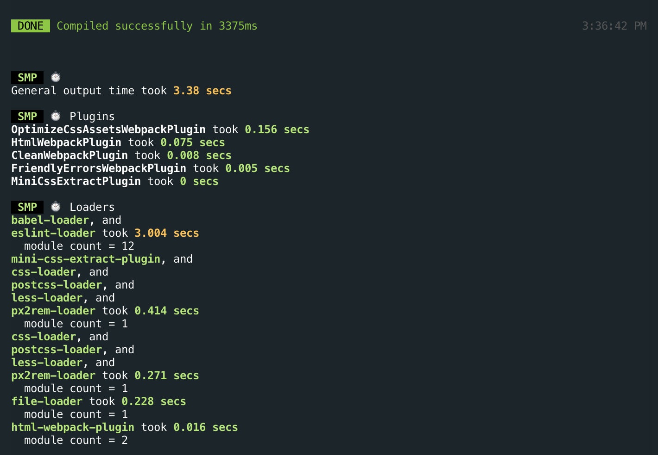Click the stopwatch icon beside General output
The width and height of the screenshot is (658, 455).
tap(56, 77)
